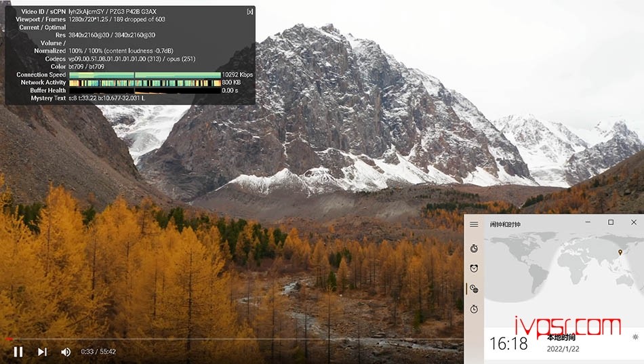Click the 2022/1/22 date text
The height and width of the screenshot is (364, 644).
(x=563, y=349)
